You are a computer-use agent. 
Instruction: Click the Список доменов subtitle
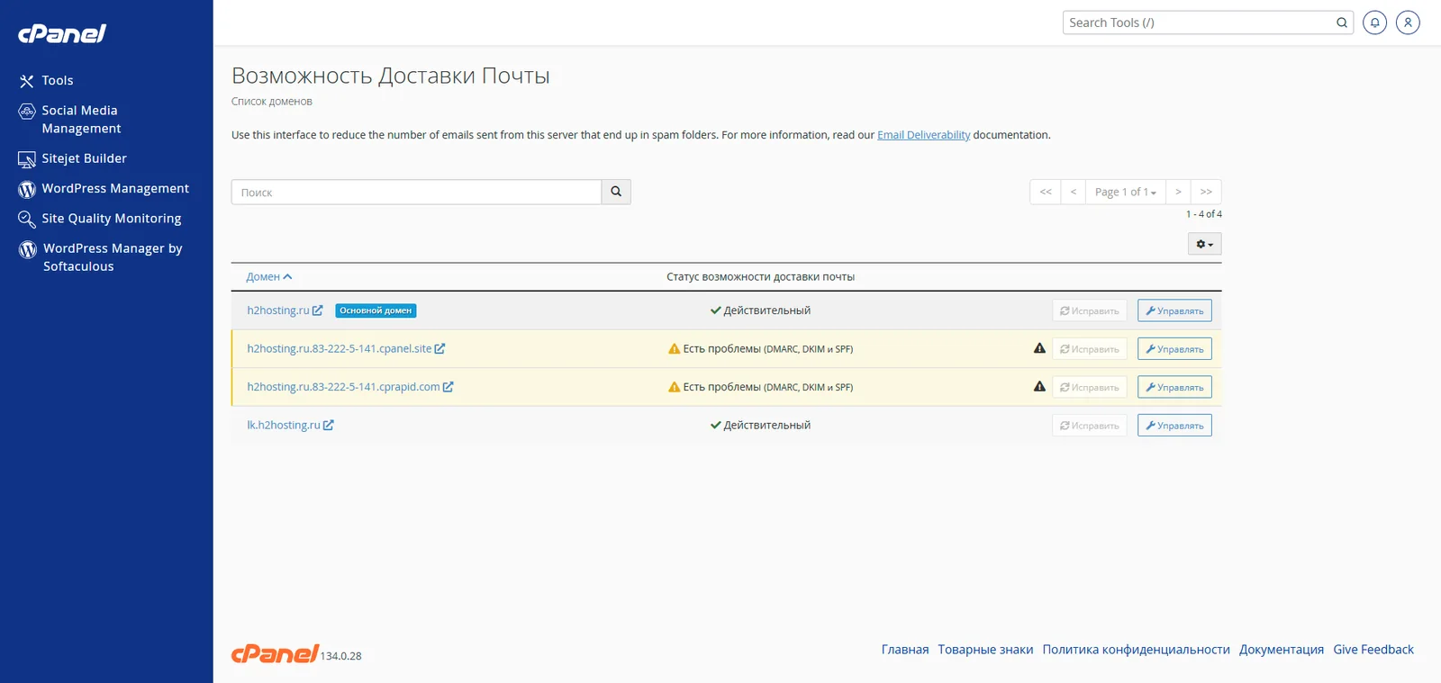(x=272, y=102)
